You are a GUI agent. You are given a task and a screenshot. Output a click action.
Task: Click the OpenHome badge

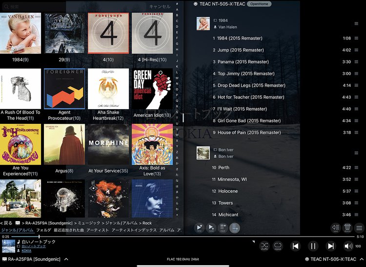[x=259, y=4]
